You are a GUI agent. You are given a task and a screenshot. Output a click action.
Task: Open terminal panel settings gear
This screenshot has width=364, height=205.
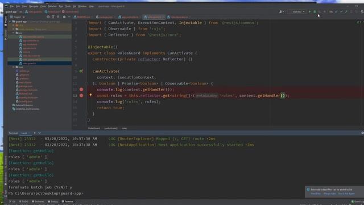[362, 133]
